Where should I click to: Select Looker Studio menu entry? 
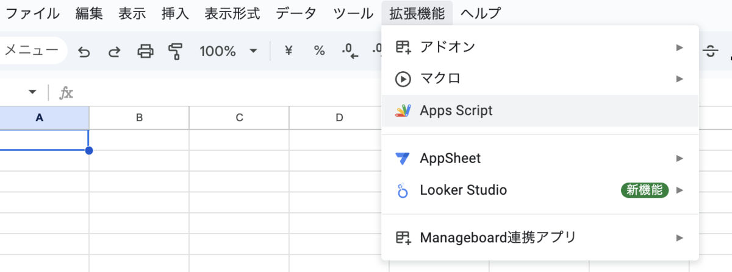540,190
